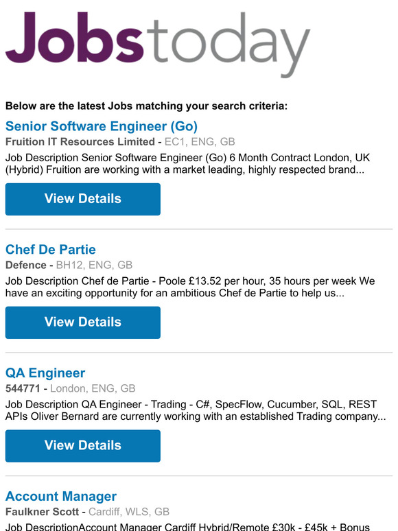398x531 pixels.
Task: Click the 544771 employer reference
Action: (23, 388)
